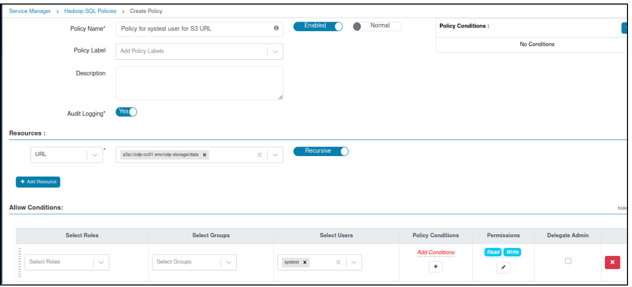Remove the s3a URL resource tag
632x287 pixels.
(x=204, y=155)
